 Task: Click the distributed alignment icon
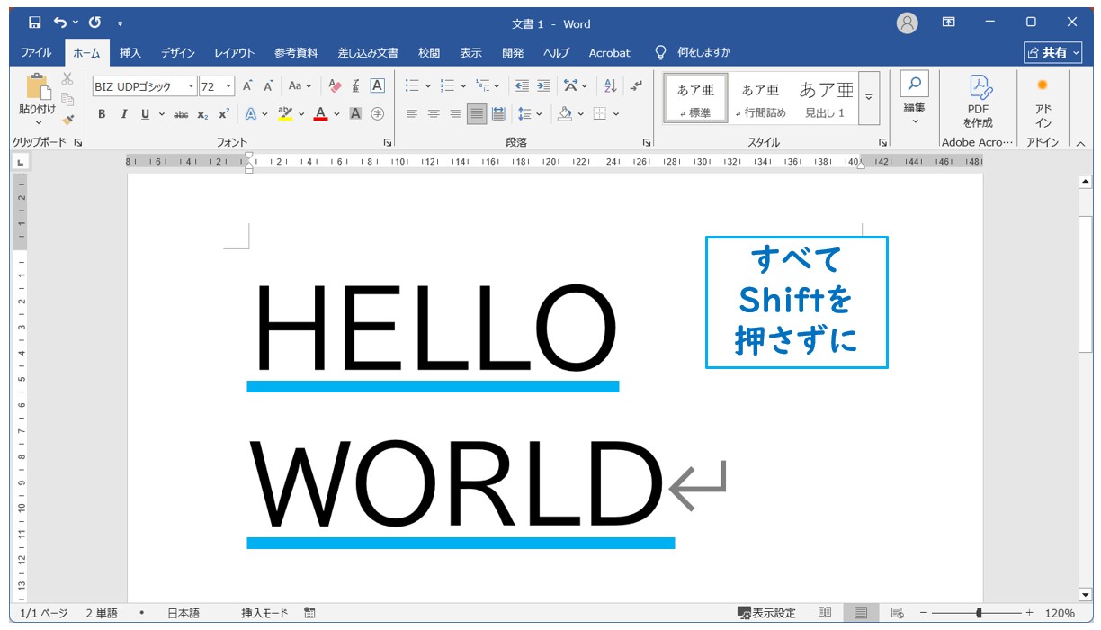(x=498, y=113)
